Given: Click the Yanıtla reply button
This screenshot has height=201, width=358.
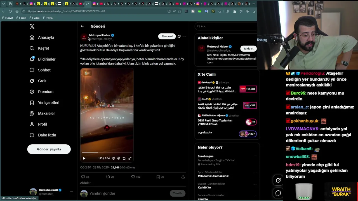Looking at the screenshot, I should coord(178,193).
